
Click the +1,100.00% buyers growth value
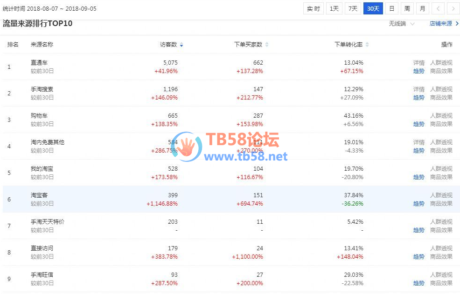248,257
